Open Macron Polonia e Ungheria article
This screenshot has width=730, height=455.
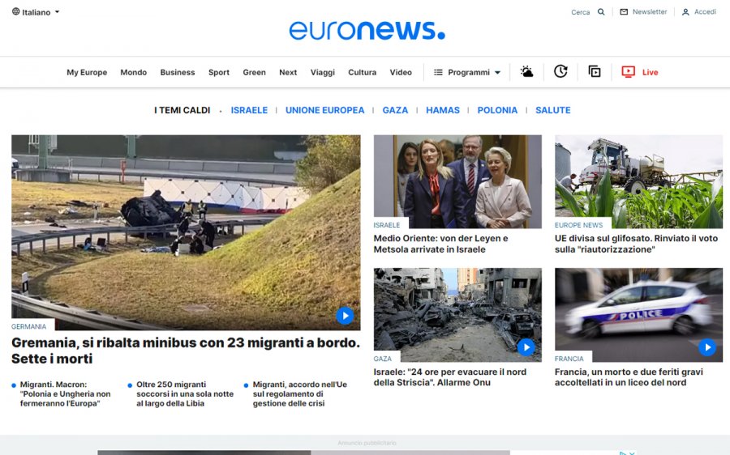point(65,394)
